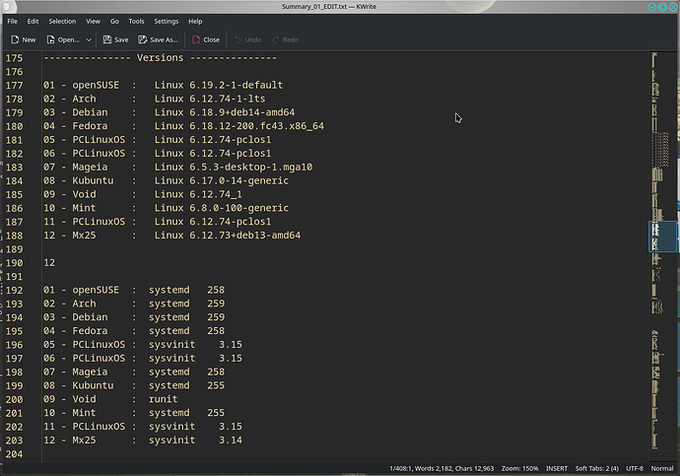Click '05 - PCLinuxOS' on line 181
The image size is (680, 476).
tap(84, 140)
